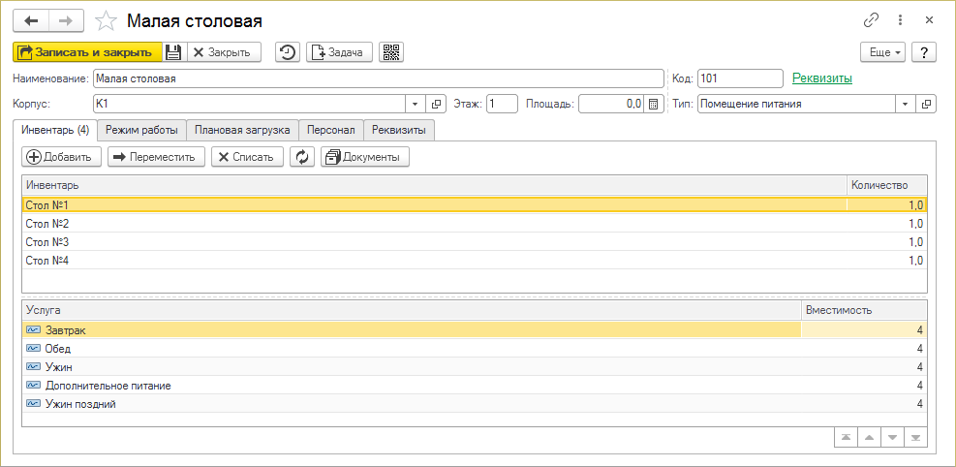Switch to the Режим работы tab
The height and width of the screenshot is (467, 956).
[x=142, y=130]
